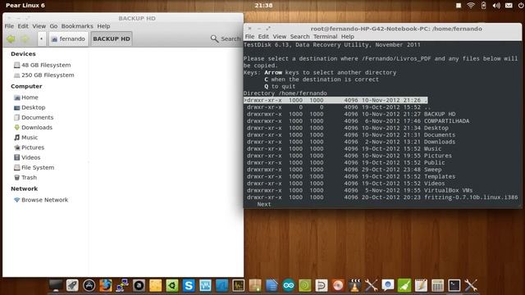Screen dimensions: 525x295
Task: Launch the Arduino IDE from the dock
Action: pyautogui.click(x=288, y=285)
